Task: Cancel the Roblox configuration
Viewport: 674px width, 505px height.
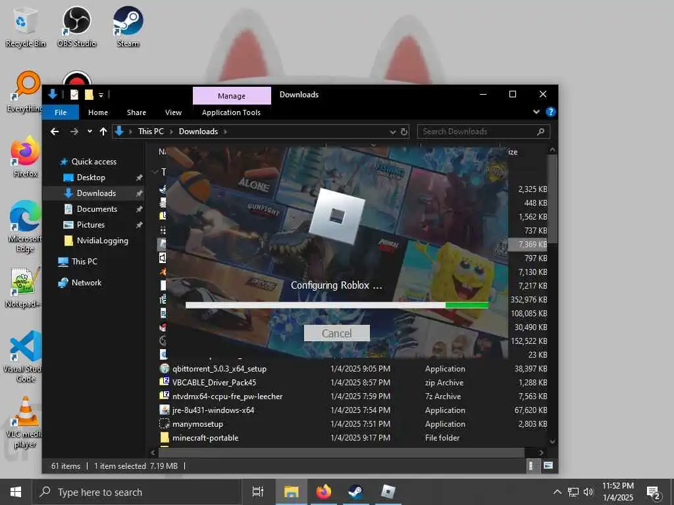Action: point(336,333)
